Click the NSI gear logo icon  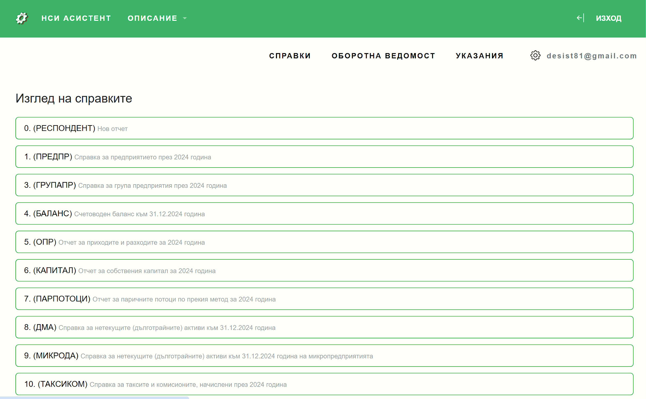point(22,18)
